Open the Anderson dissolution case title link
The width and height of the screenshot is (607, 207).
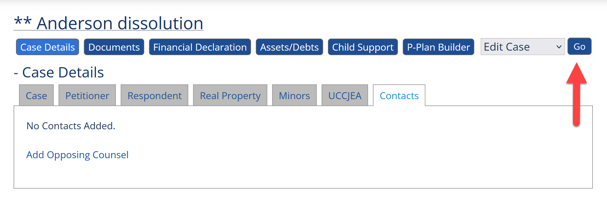pyautogui.click(x=109, y=23)
